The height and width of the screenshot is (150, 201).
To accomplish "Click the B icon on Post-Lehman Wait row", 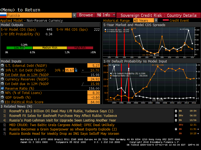I will (x=176, y=120).
